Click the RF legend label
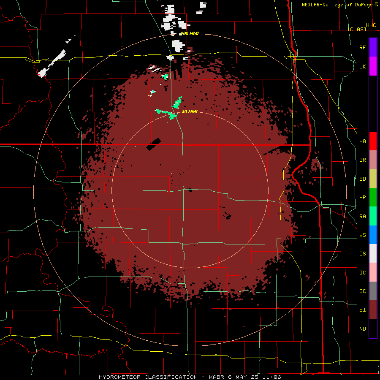 [362, 47]
